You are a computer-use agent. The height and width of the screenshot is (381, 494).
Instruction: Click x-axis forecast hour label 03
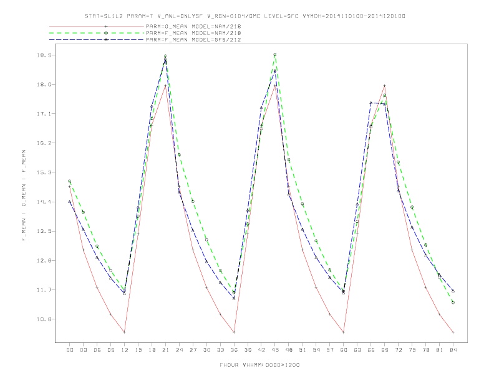[83, 350]
